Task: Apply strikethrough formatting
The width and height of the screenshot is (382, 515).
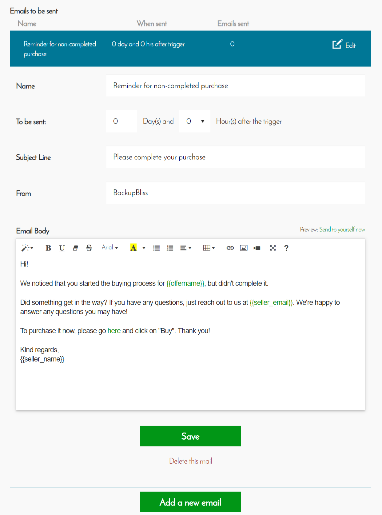Action: point(89,248)
